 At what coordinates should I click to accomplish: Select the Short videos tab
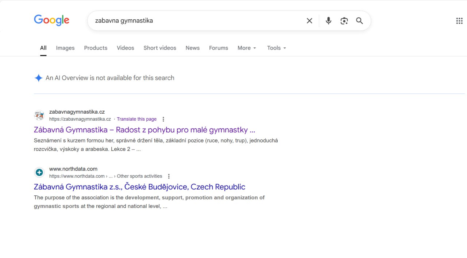pyautogui.click(x=159, y=48)
